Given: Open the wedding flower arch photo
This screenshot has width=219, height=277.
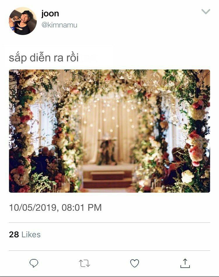Looking at the screenshot, I should click(109, 131).
